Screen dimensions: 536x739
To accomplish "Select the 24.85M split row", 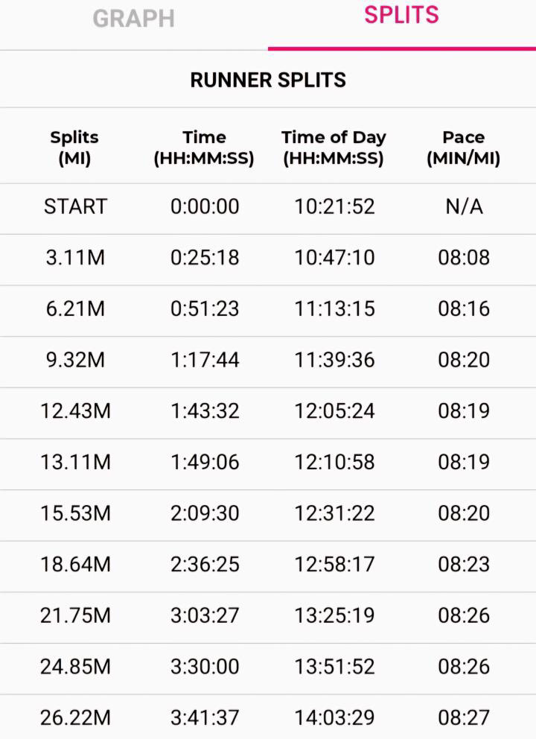I will (x=268, y=667).
